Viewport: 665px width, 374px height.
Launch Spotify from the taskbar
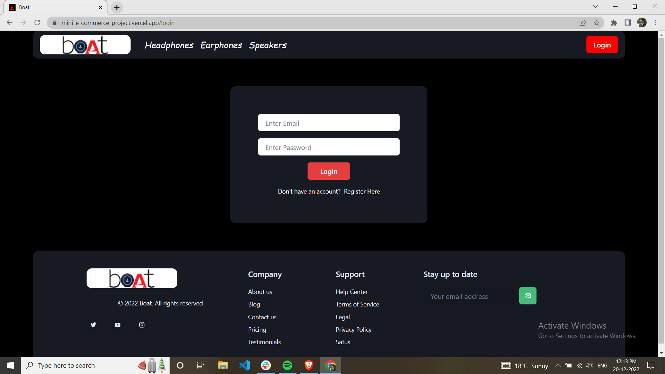[x=287, y=365]
